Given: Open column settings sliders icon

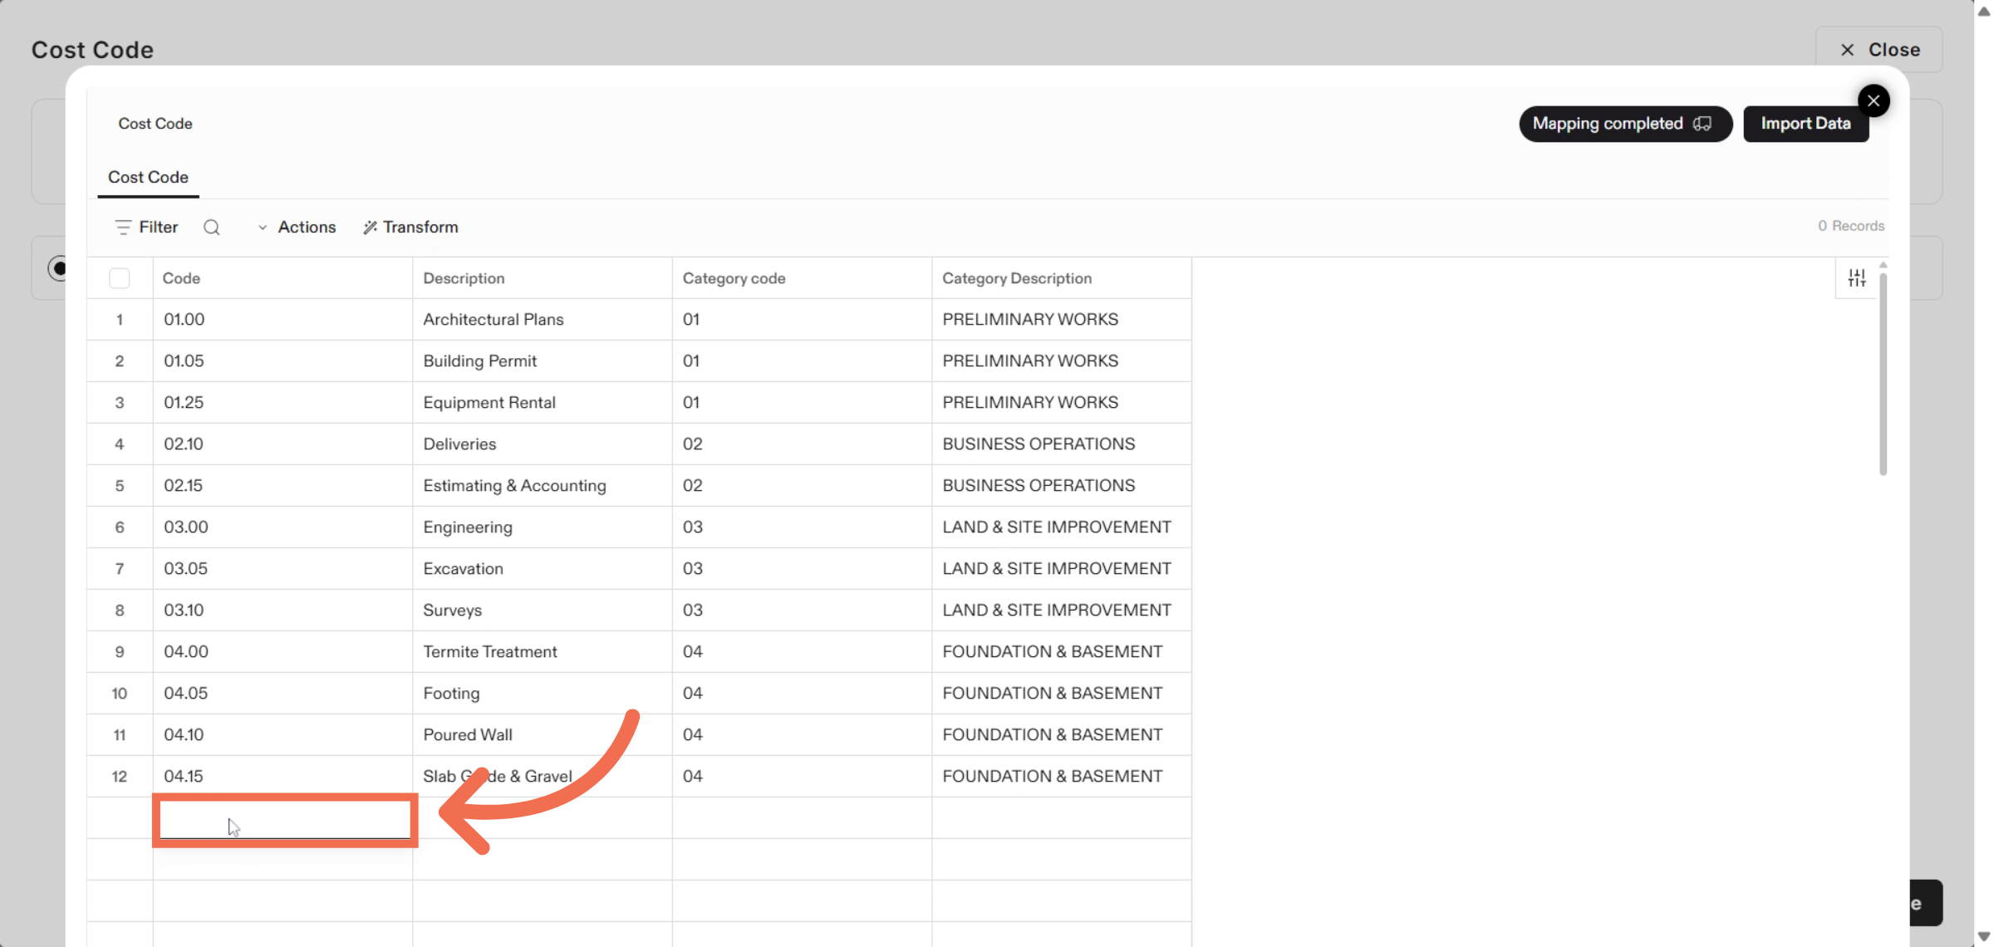Looking at the screenshot, I should click(x=1857, y=278).
